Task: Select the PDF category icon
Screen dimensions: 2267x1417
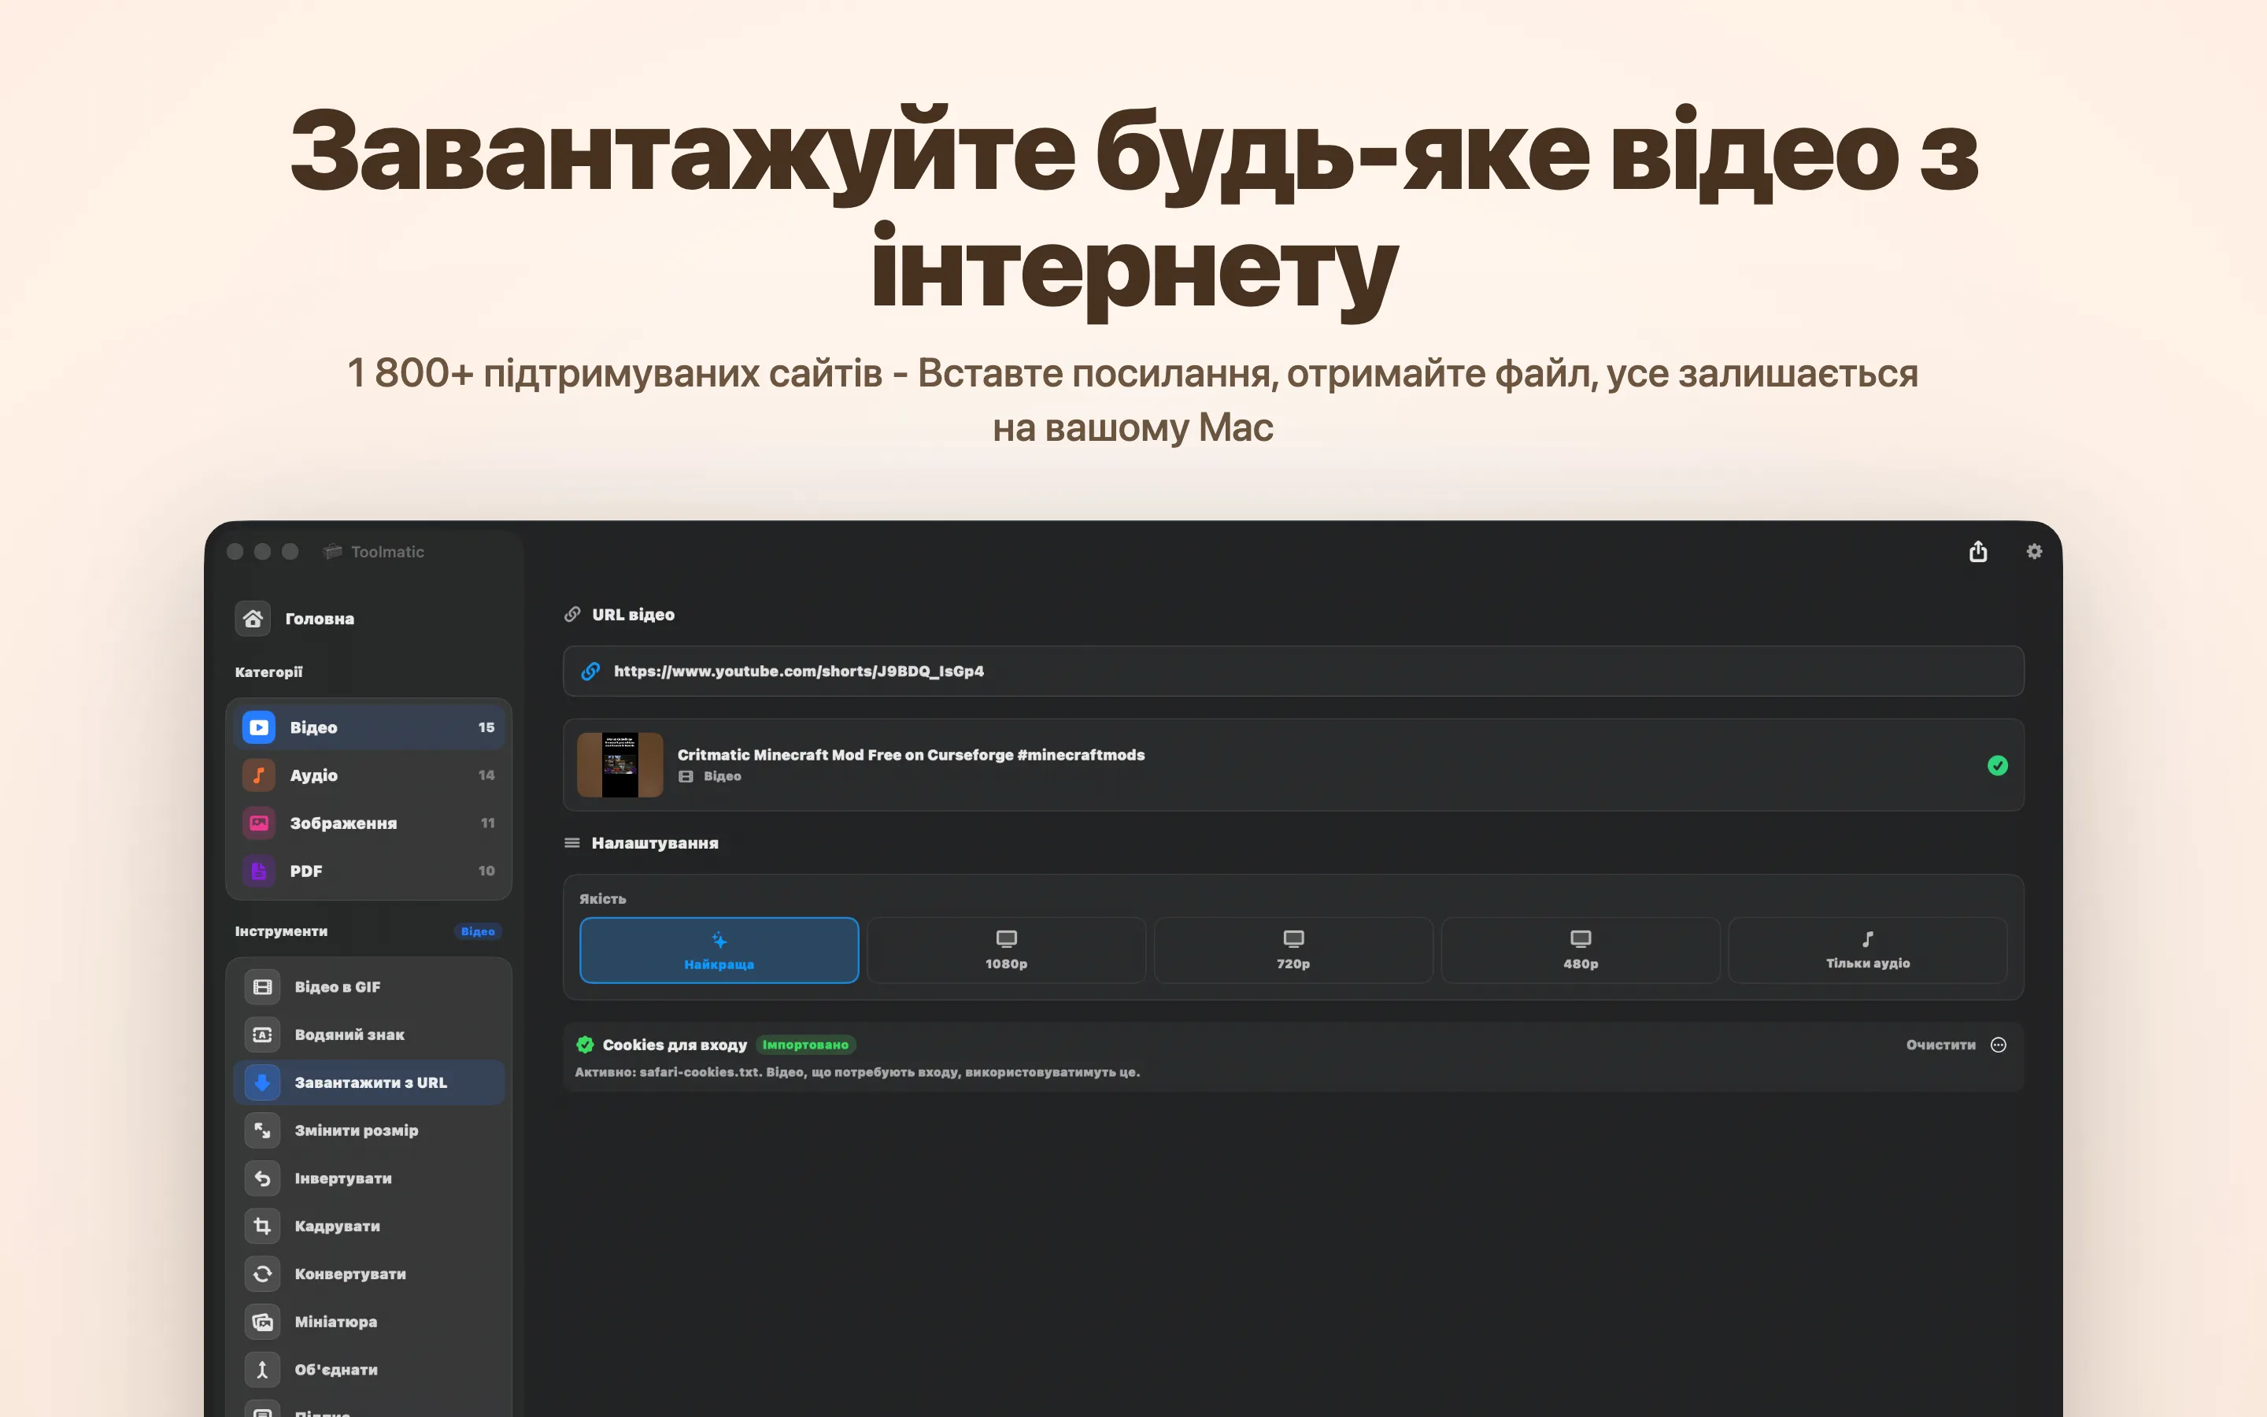Action: coord(258,871)
